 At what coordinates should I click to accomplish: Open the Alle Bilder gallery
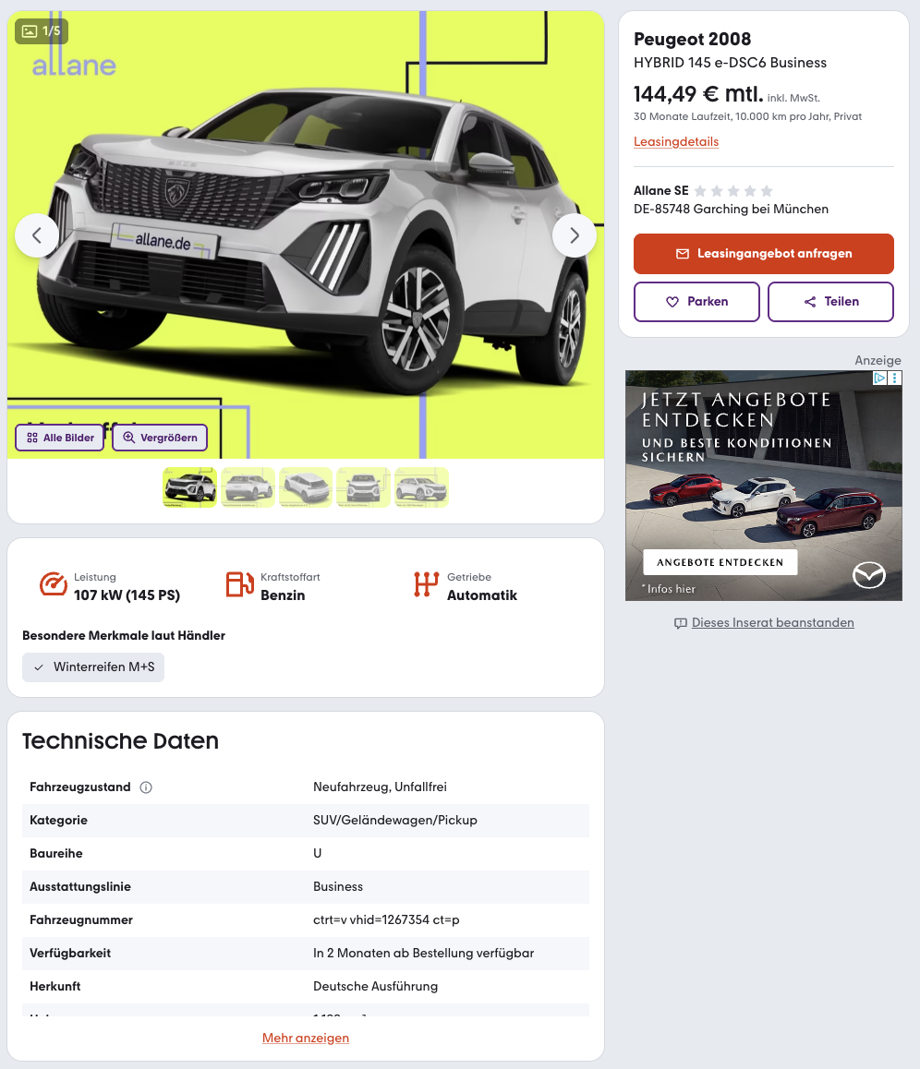click(x=60, y=438)
